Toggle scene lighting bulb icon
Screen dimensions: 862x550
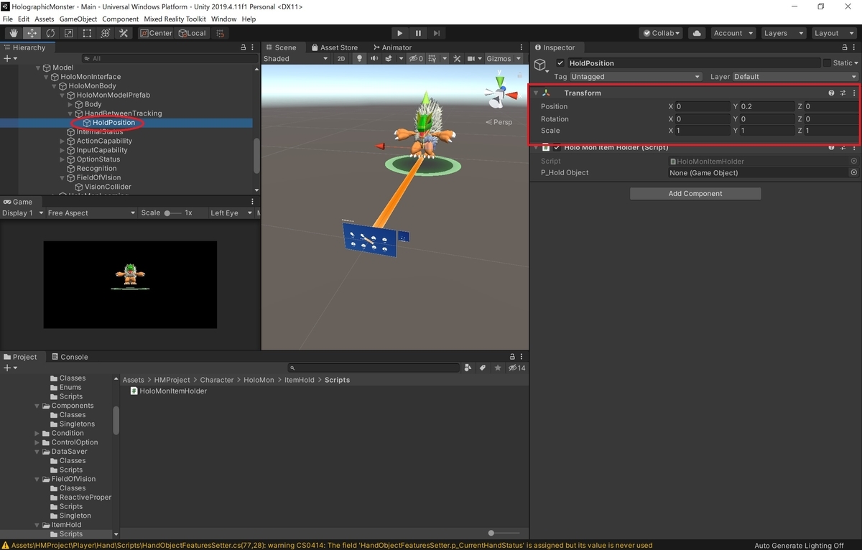(359, 59)
